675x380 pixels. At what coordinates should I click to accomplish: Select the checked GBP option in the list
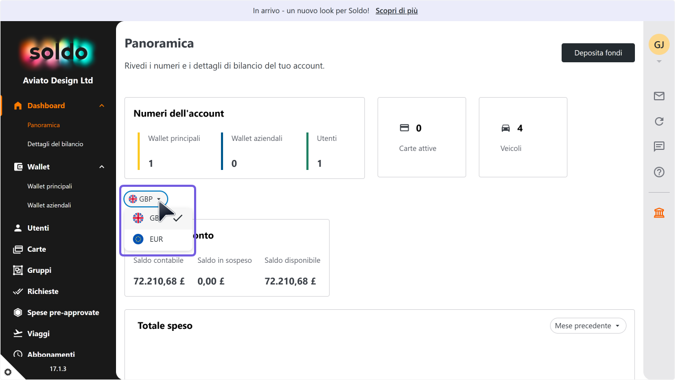pyautogui.click(x=158, y=218)
